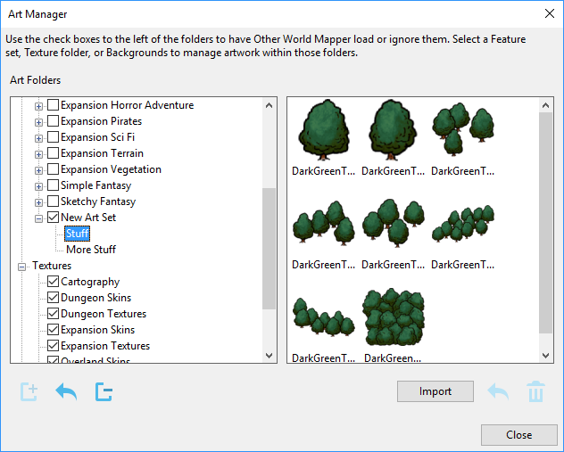Uncheck the Cartography textures checkbox

tap(53, 282)
